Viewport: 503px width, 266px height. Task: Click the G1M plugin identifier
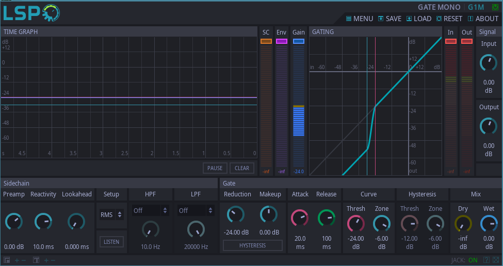point(476,7)
